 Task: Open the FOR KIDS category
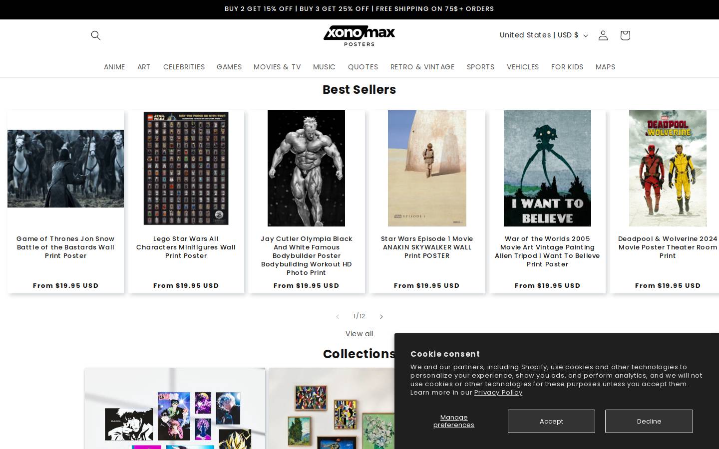tap(567, 67)
